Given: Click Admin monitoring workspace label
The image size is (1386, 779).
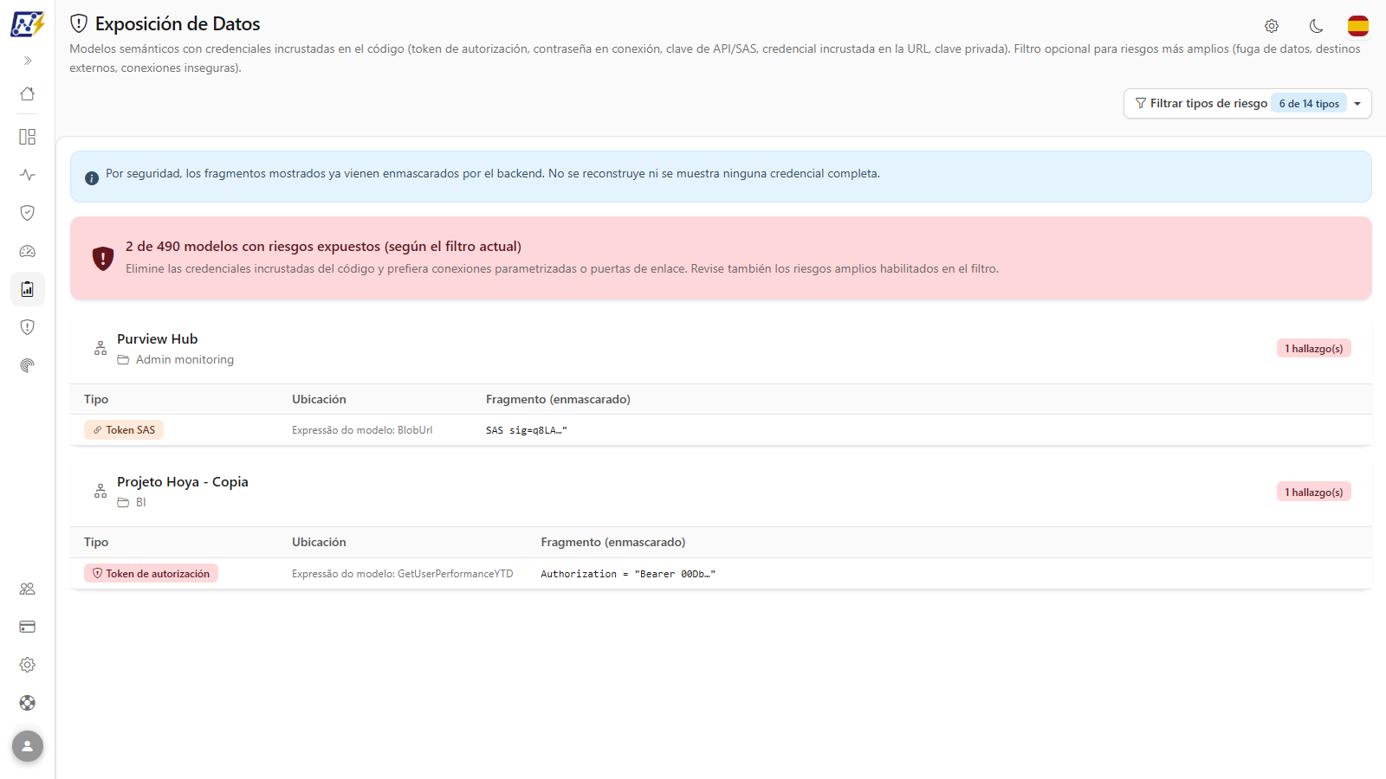Looking at the screenshot, I should pos(185,359).
